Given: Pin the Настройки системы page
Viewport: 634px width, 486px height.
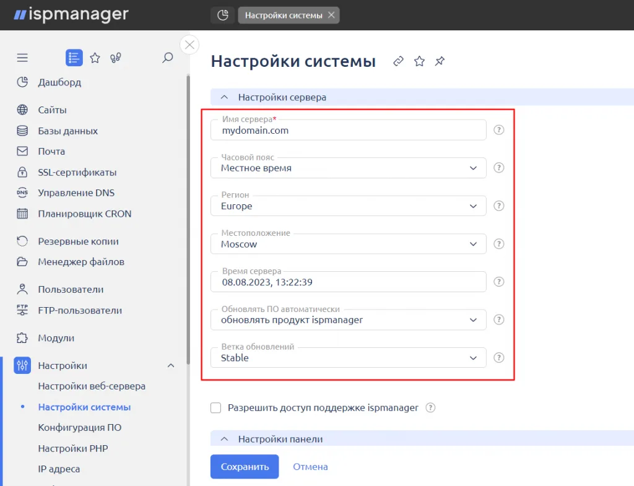Looking at the screenshot, I should (440, 61).
